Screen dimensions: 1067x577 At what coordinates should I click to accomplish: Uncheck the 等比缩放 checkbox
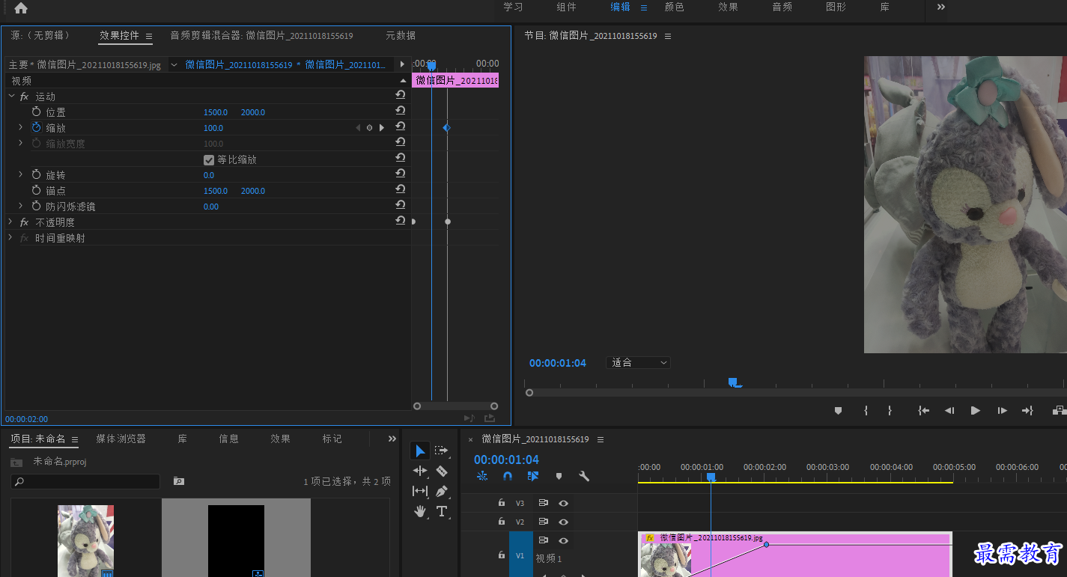tap(209, 159)
